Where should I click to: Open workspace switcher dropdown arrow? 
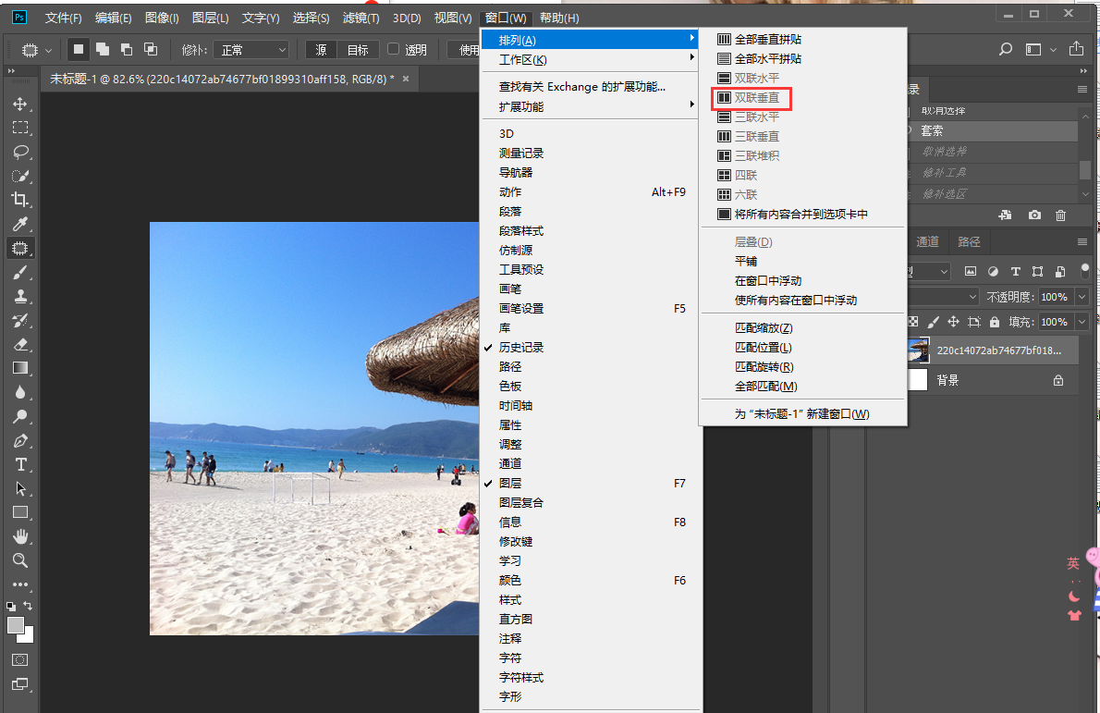(x=1052, y=50)
